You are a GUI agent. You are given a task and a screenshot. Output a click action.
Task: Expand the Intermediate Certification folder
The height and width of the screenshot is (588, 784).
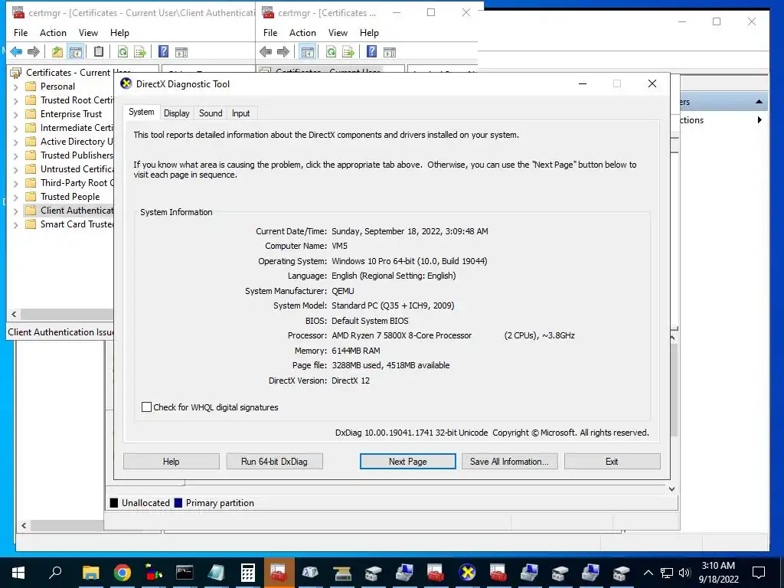click(x=15, y=128)
